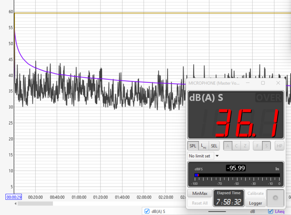Click the horizontal scrollbar left arrow

pyautogui.click(x=15, y=203)
